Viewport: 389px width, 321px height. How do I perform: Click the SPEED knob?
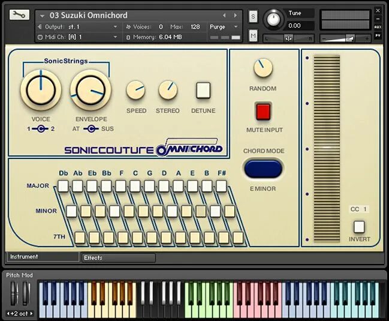point(135,90)
